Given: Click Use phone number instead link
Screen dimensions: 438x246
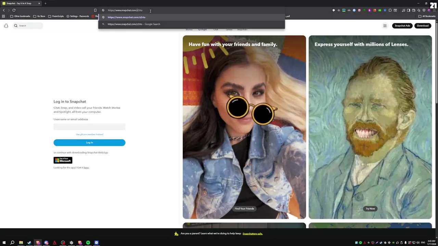Looking at the screenshot, I should 89,134.
